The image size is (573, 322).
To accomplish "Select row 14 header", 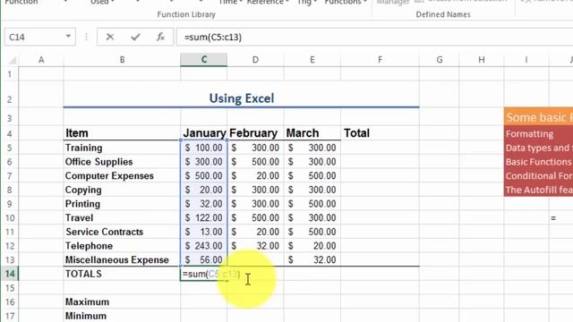I will [x=10, y=274].
